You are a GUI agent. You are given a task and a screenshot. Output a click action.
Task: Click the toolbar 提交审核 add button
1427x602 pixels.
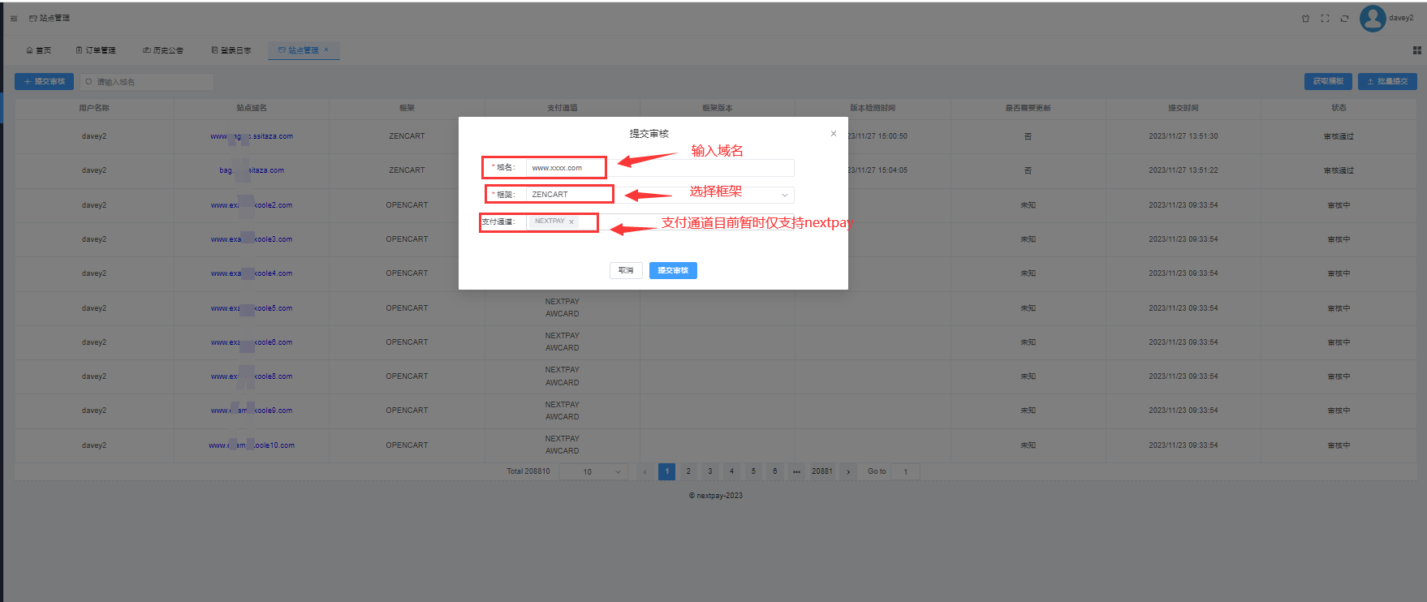tap(44, 81)
